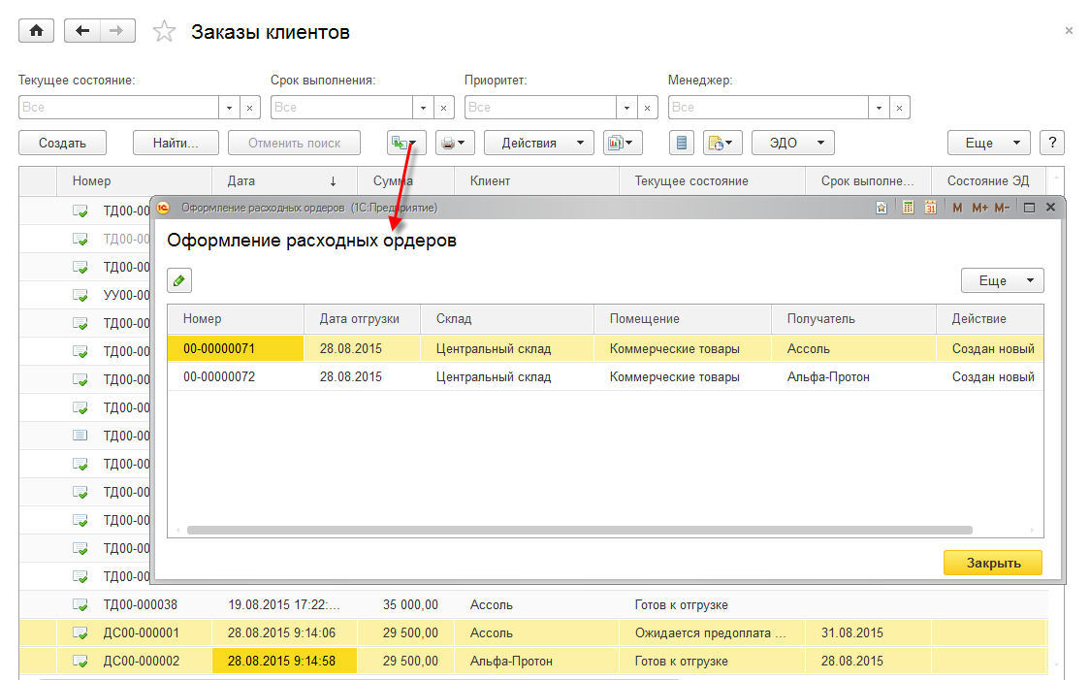
Task: Open the 'Create based on' icon dropdown
Action: (405, 143)
